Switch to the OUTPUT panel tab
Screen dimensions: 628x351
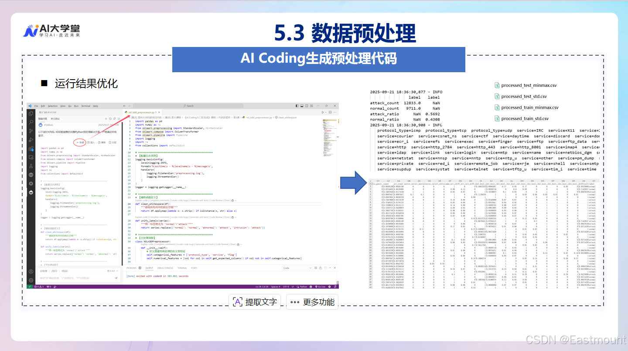click(149, 268)
